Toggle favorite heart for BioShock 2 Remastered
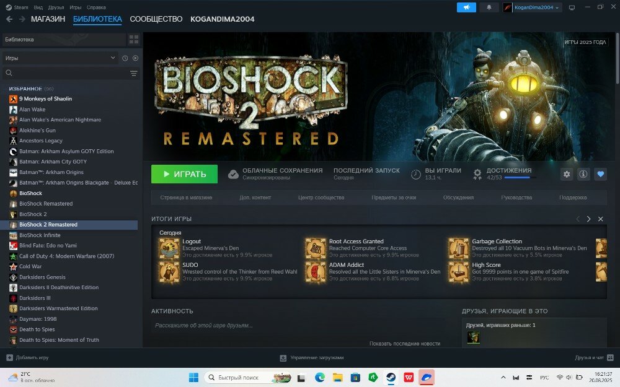The width and height of the screenshot is (620, 387). (x=600, y=174)
